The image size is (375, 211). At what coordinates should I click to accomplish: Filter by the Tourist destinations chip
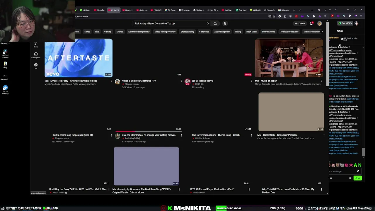289,32
